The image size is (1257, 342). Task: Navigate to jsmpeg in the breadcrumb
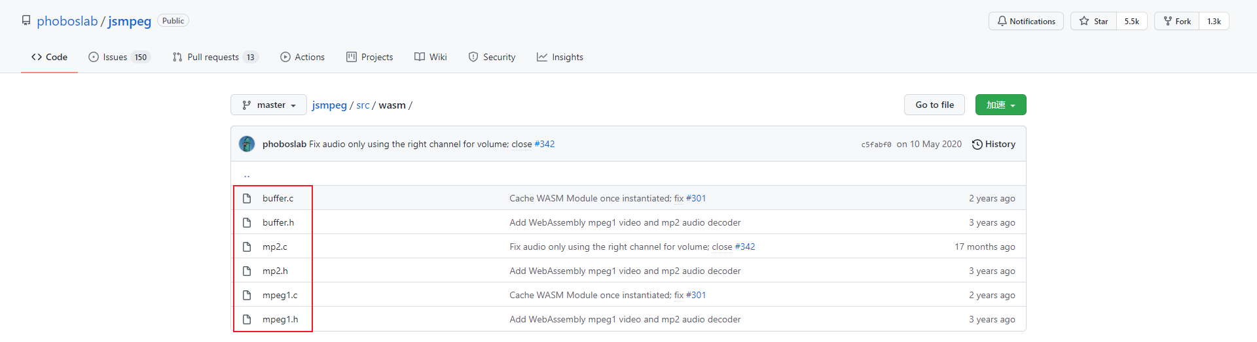click(x=329, y=105)
